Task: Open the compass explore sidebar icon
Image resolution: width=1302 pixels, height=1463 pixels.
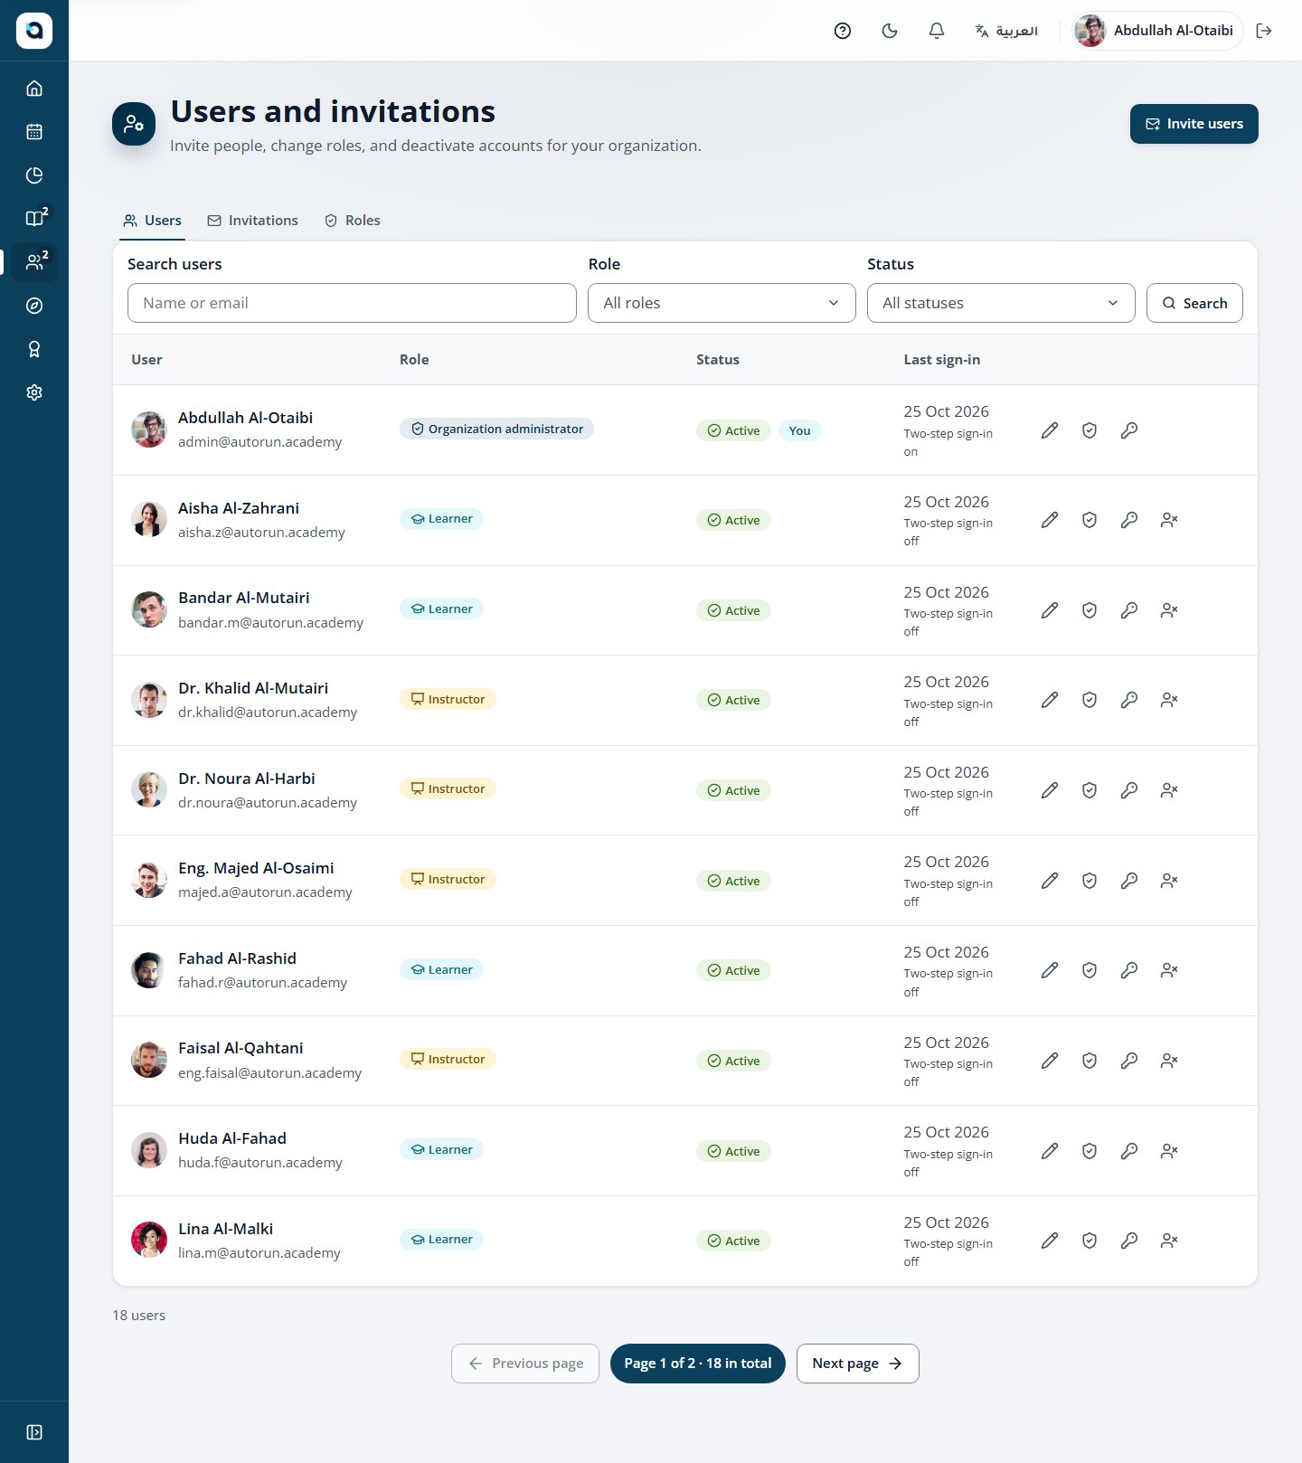Action: pos(34,306)
